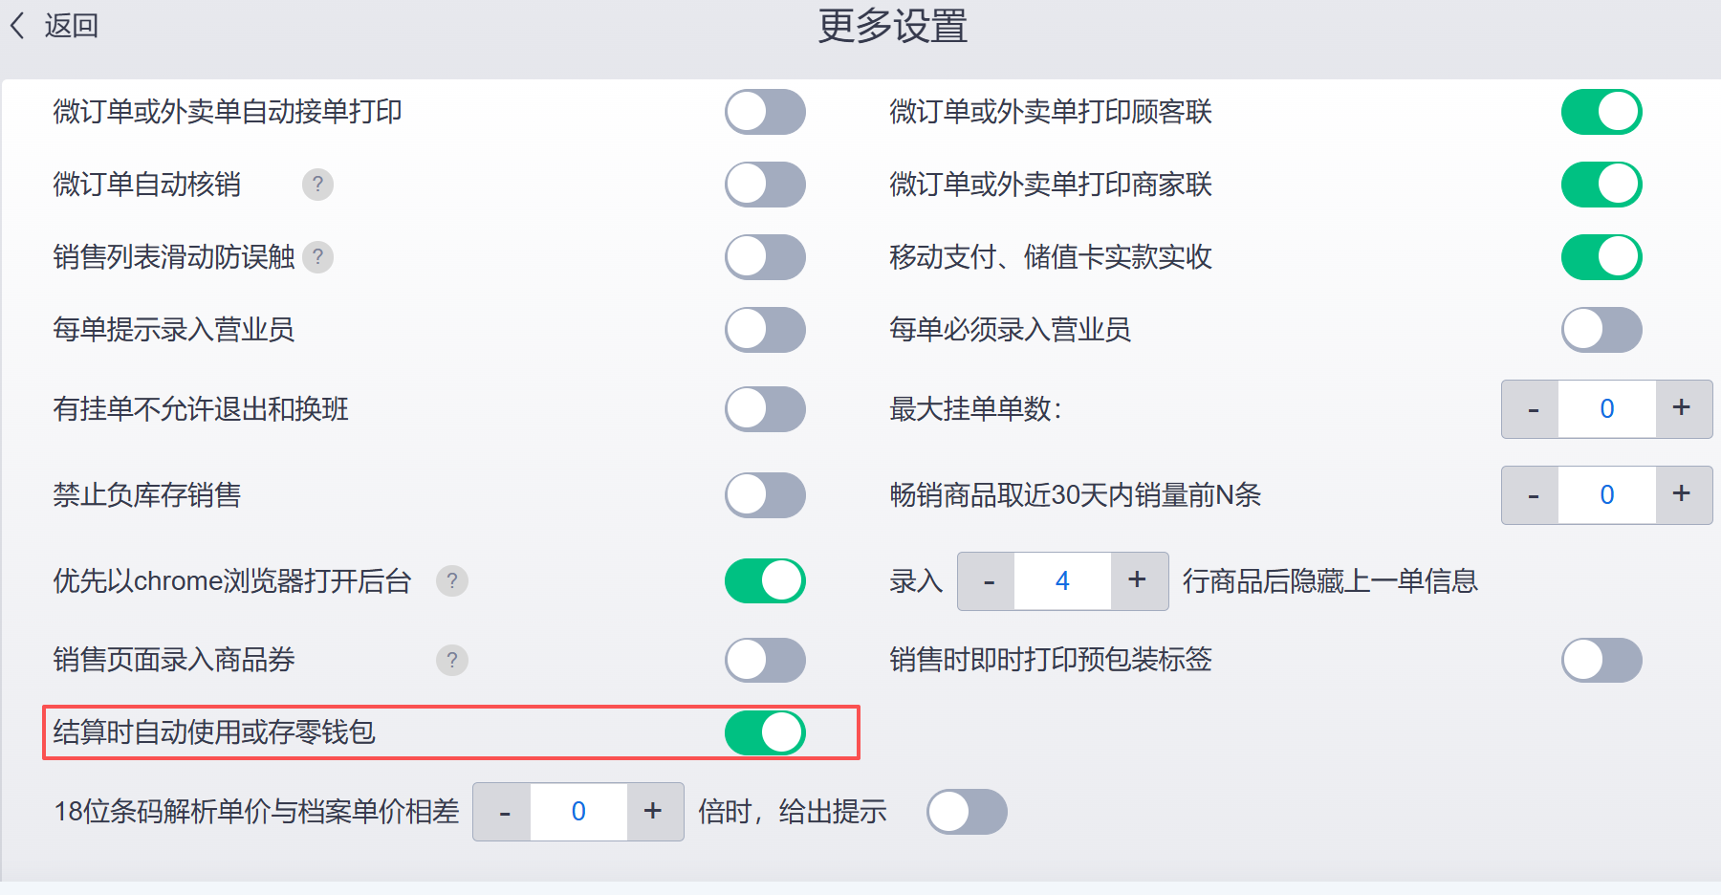Increase 18位条码解析单价 multiplier with plus

[x=653, y=812]
